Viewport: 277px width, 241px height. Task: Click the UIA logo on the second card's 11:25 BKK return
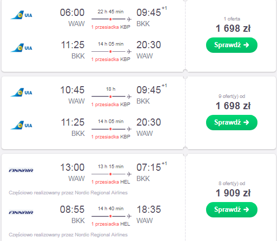22,125
